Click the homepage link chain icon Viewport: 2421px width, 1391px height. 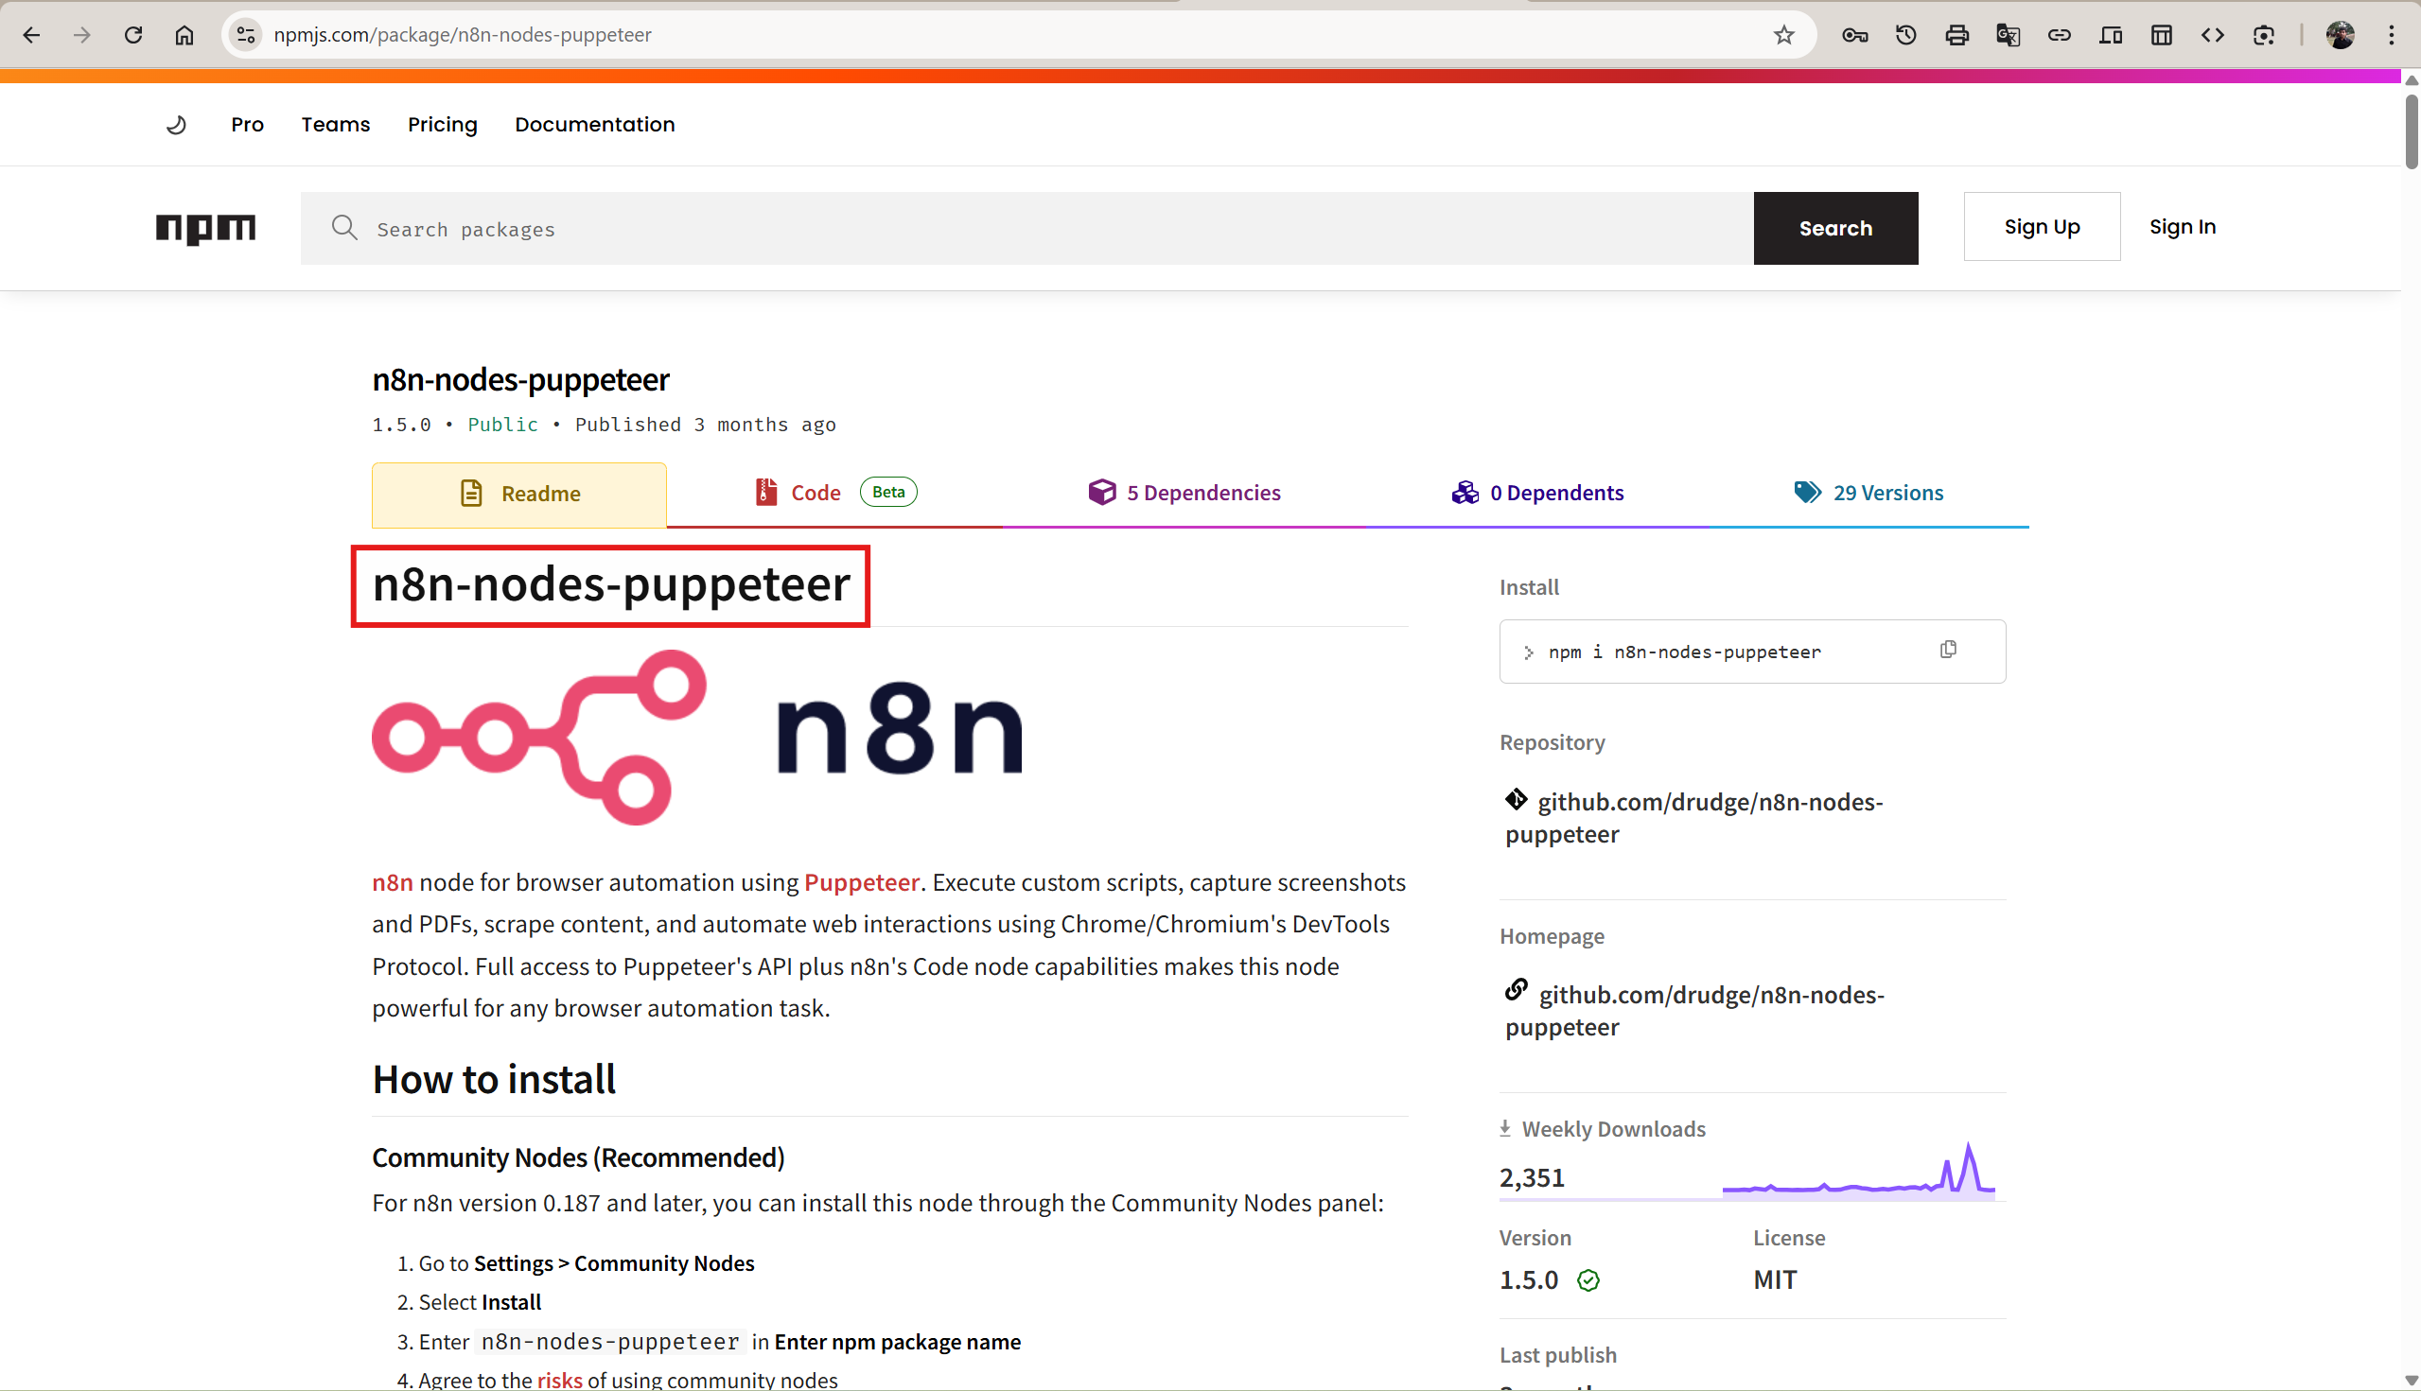tap(1516, 990)
